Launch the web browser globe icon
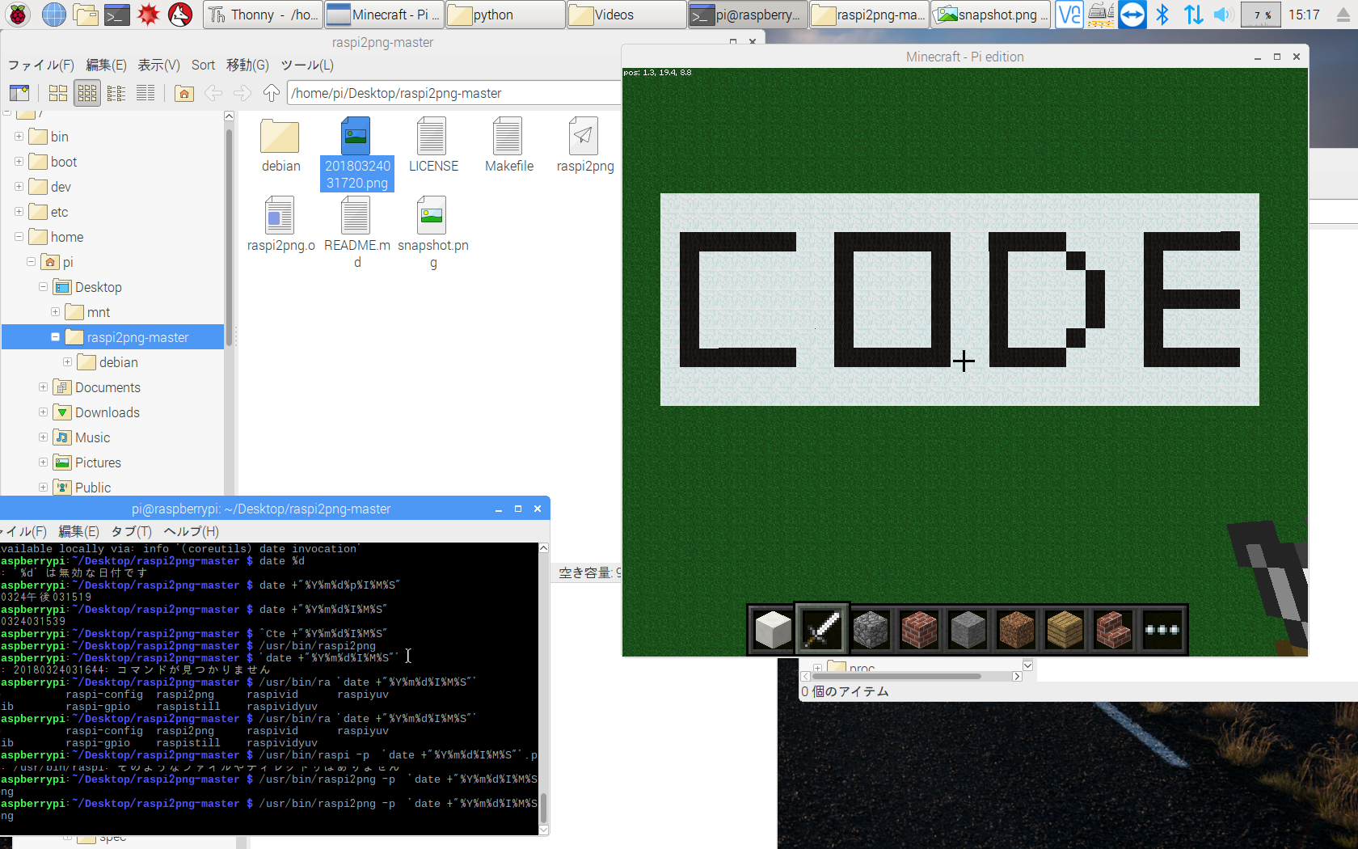Image resolution: width=1358 pixels, height=849 pixels. [x=53, y=15]
